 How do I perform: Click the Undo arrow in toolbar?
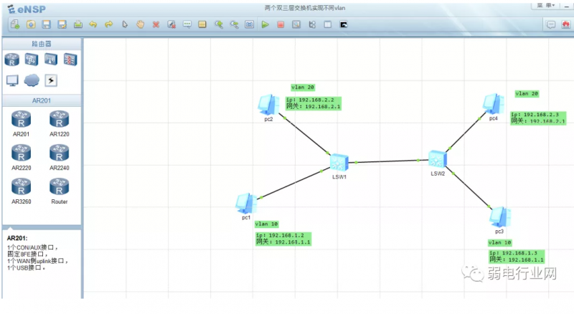[93, 24]
